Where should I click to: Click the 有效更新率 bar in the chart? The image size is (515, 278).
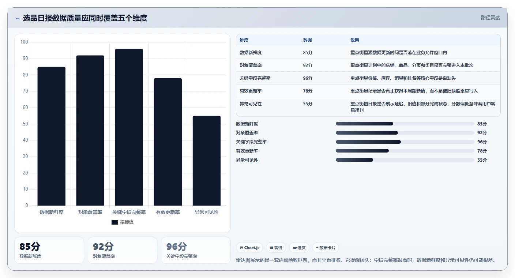click(x=168, y=142)
